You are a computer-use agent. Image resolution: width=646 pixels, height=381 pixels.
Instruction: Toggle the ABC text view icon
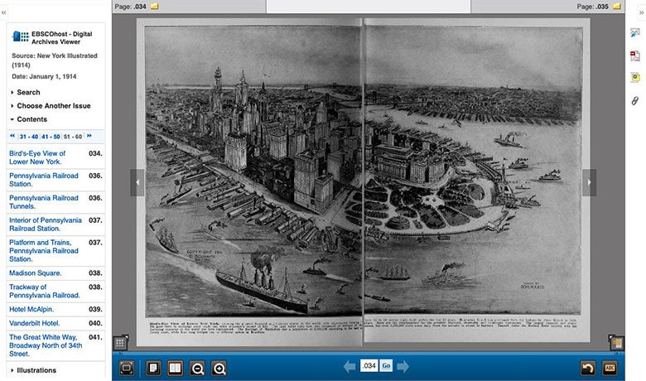[610, 368]
